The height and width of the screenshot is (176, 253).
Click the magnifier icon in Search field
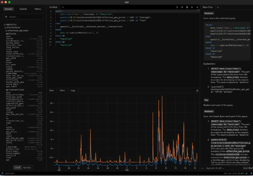[x=6, y=17]
